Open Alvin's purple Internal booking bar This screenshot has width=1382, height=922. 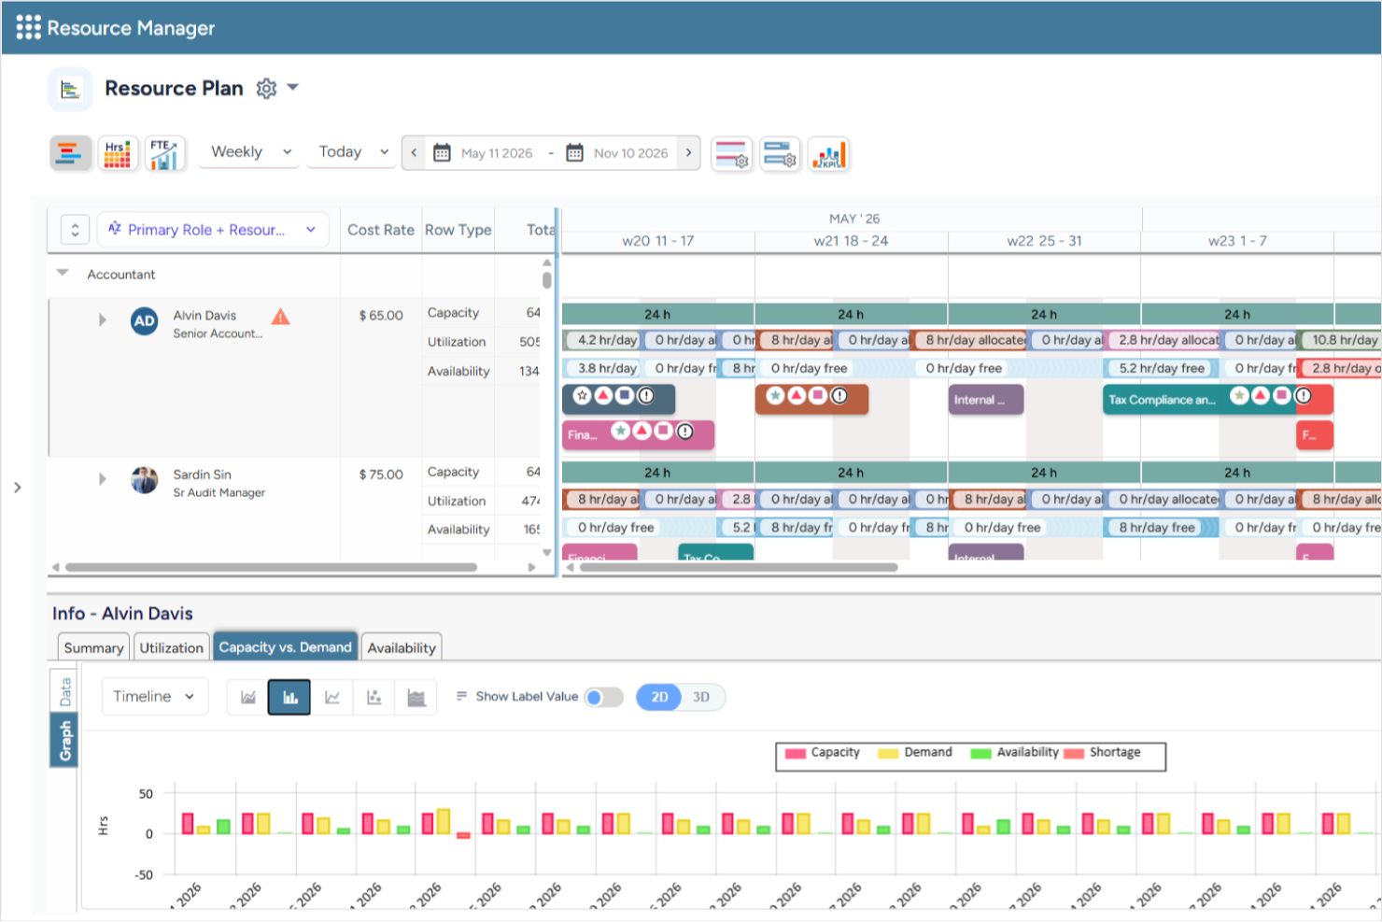pyautogui.click(x=986, y=400)
